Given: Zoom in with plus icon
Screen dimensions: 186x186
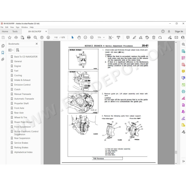Looking at the screenshot, I should pos(92,38).
